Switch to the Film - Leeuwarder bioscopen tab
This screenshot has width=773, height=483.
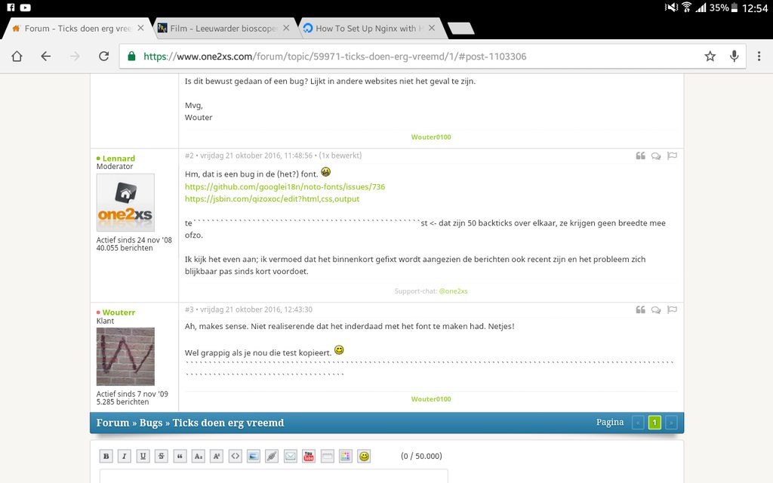(224, 29)
